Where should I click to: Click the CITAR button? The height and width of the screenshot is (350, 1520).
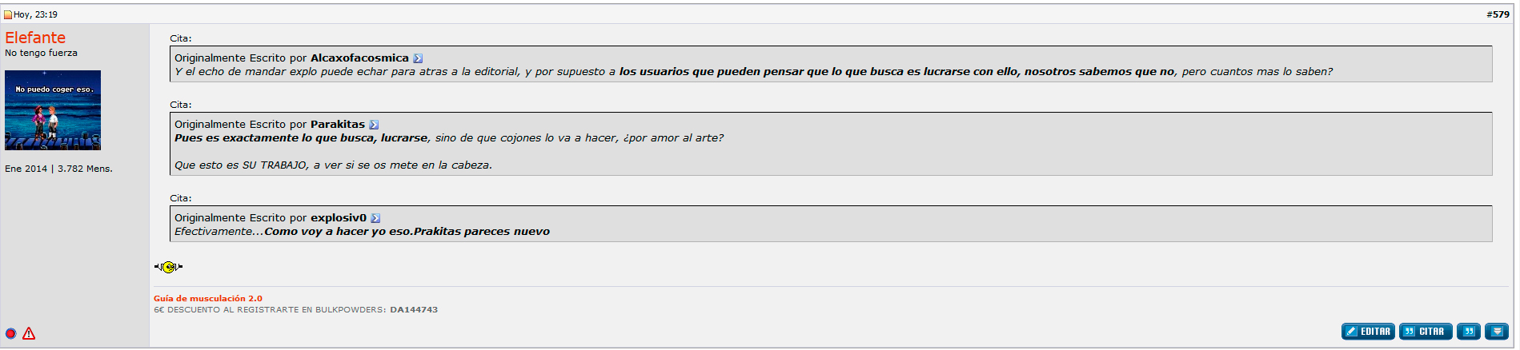tap(1426, 332)
